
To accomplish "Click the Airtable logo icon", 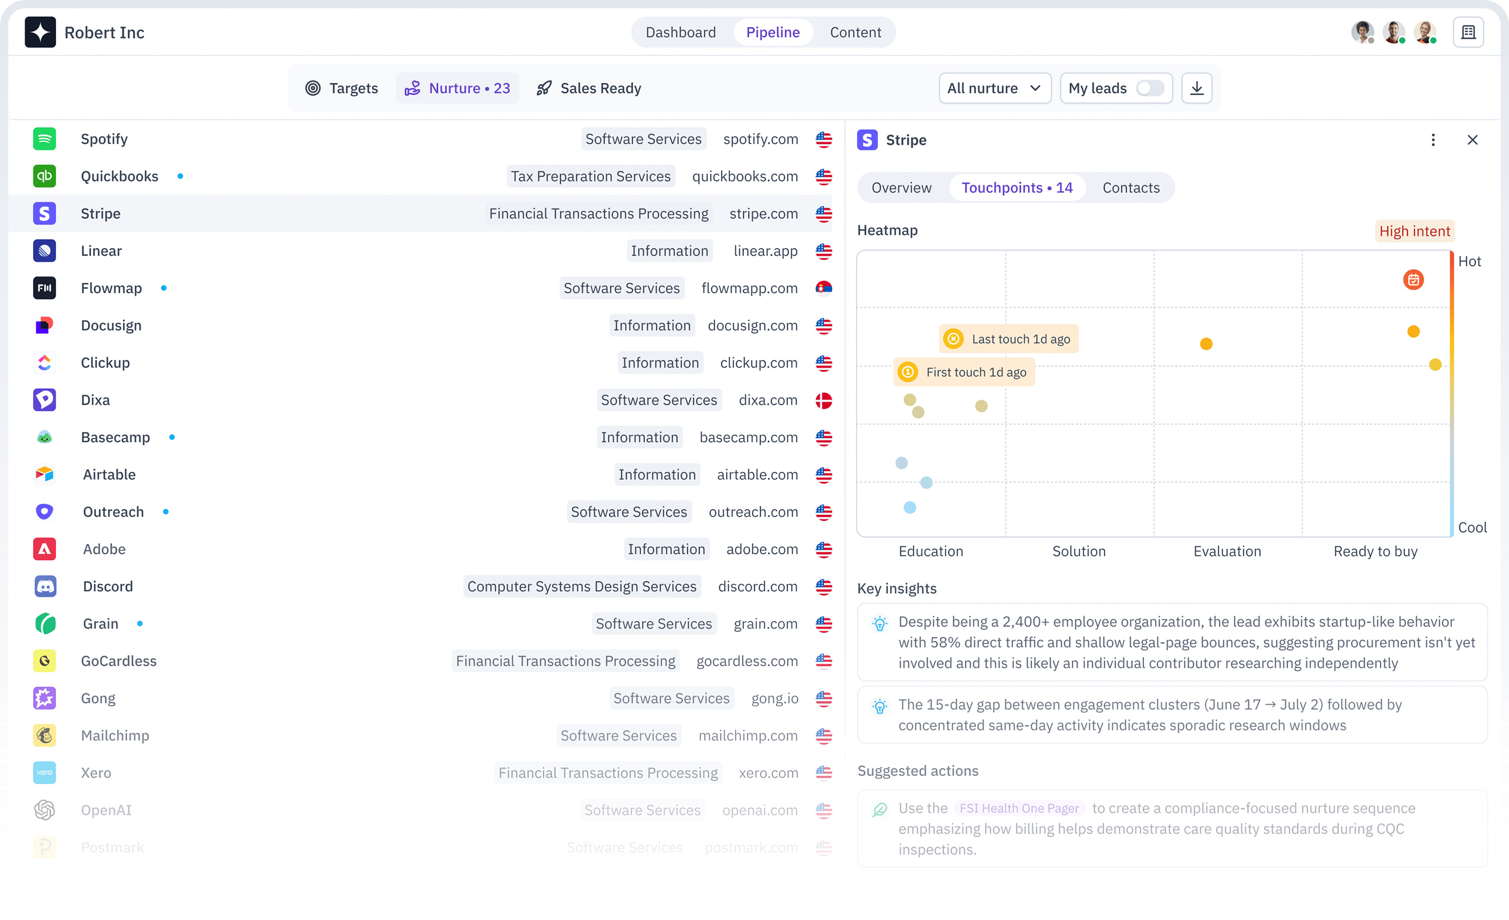I will click(45, 474).
